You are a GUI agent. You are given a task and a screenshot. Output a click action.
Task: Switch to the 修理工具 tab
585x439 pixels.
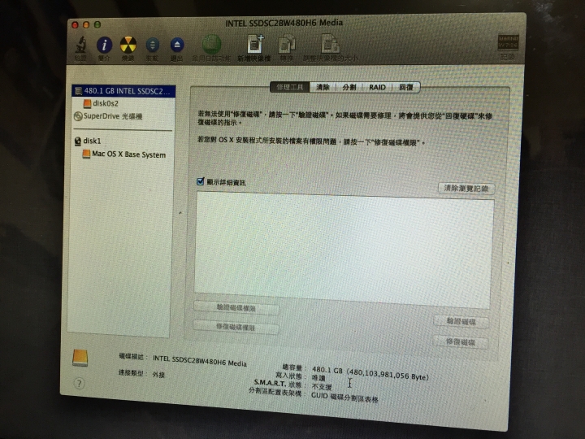click(x=290, y=87)
